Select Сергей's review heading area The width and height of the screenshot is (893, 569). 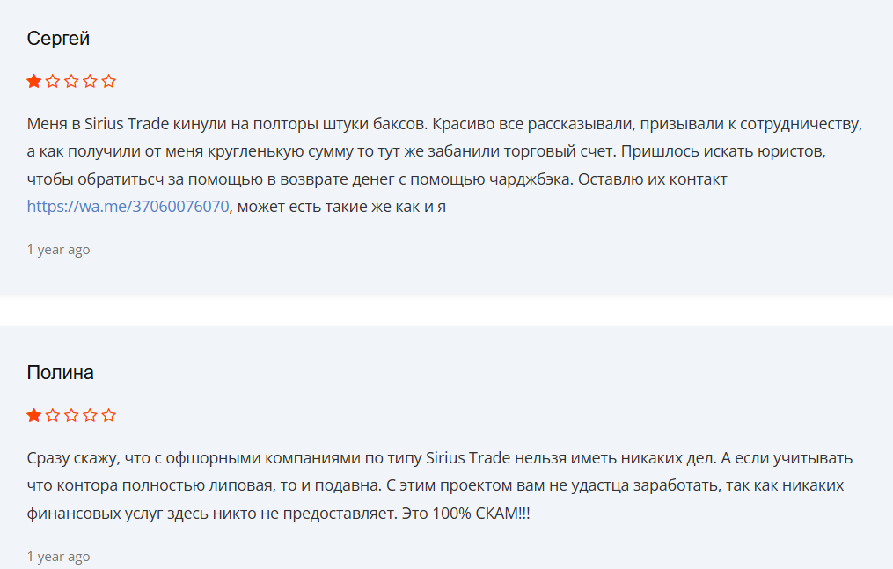56,39
